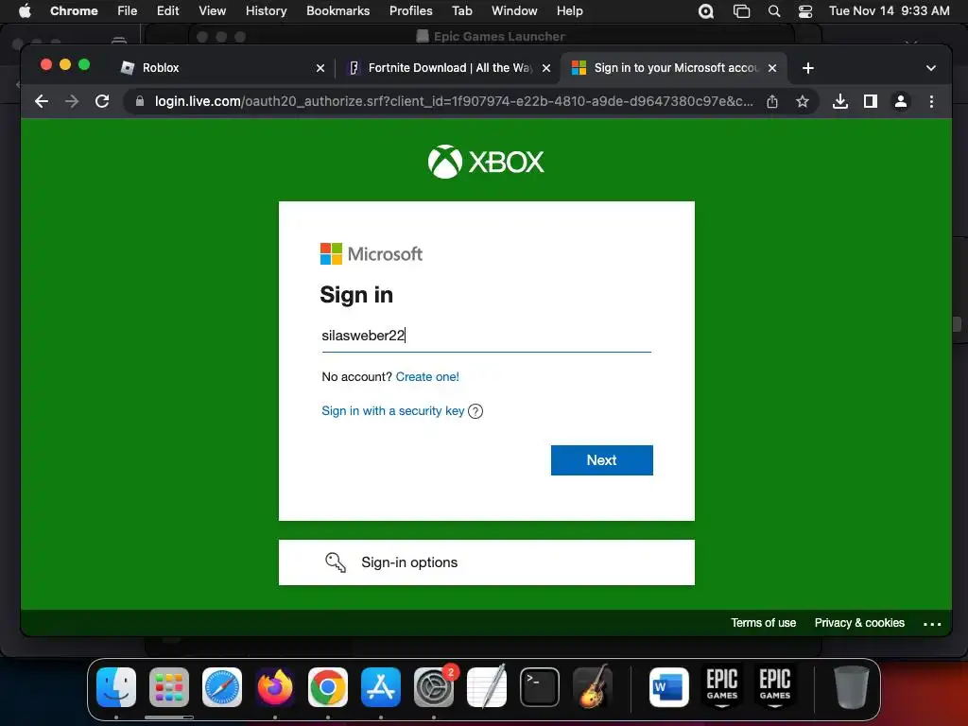Expand the tab search chevron
This screenshot has width=968, height=726.
(931, 68)
